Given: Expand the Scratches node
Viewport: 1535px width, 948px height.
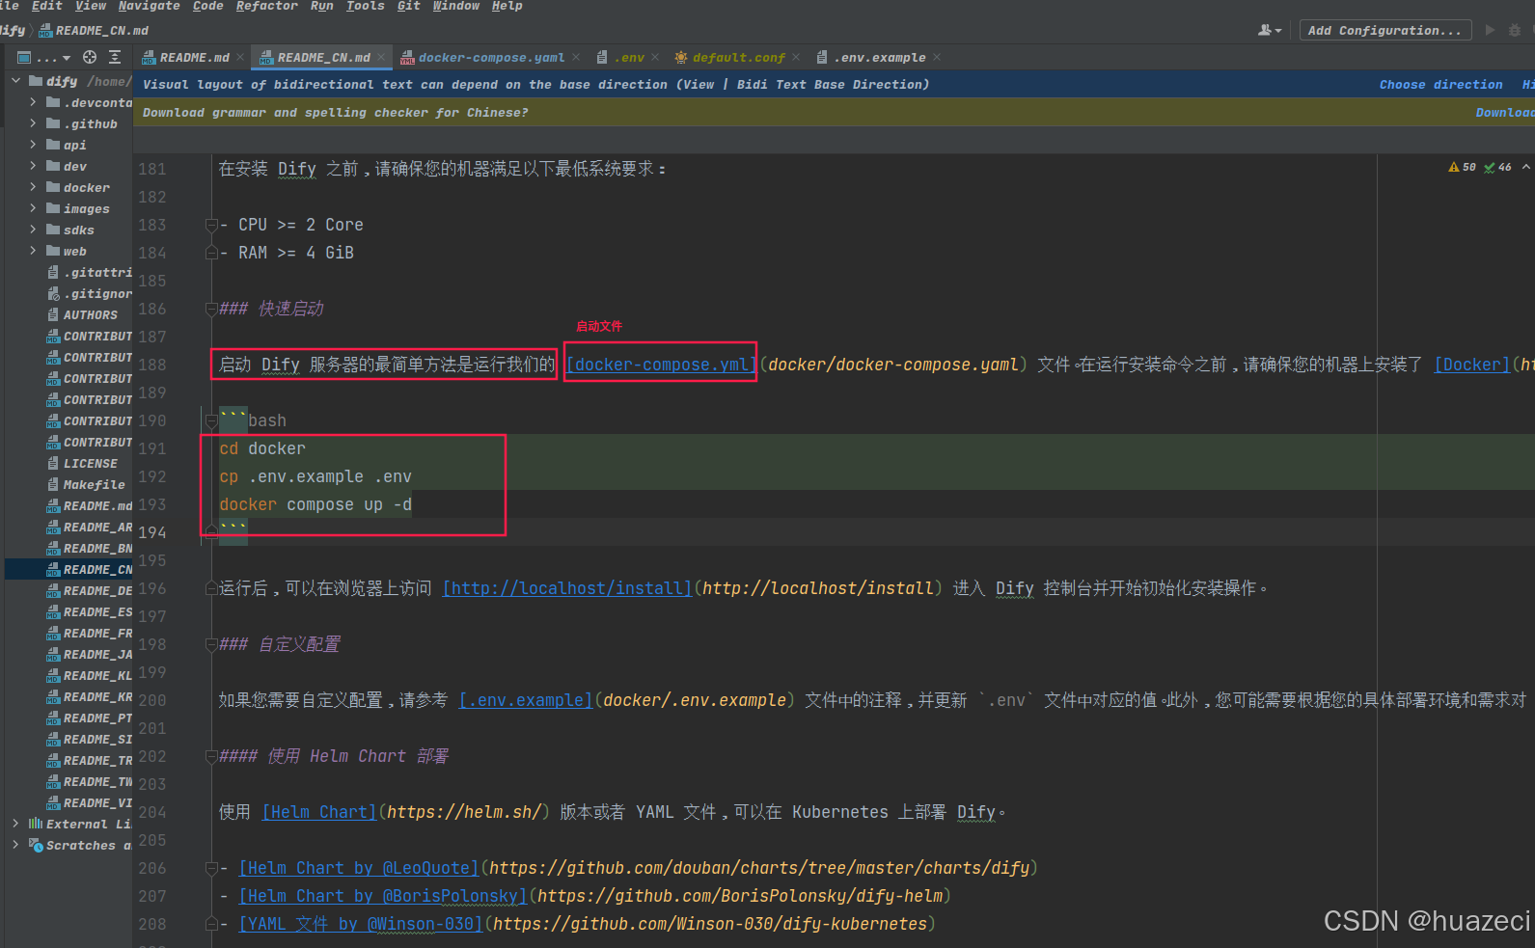Looking at the screenshot, I should click(x=15, y=845).
